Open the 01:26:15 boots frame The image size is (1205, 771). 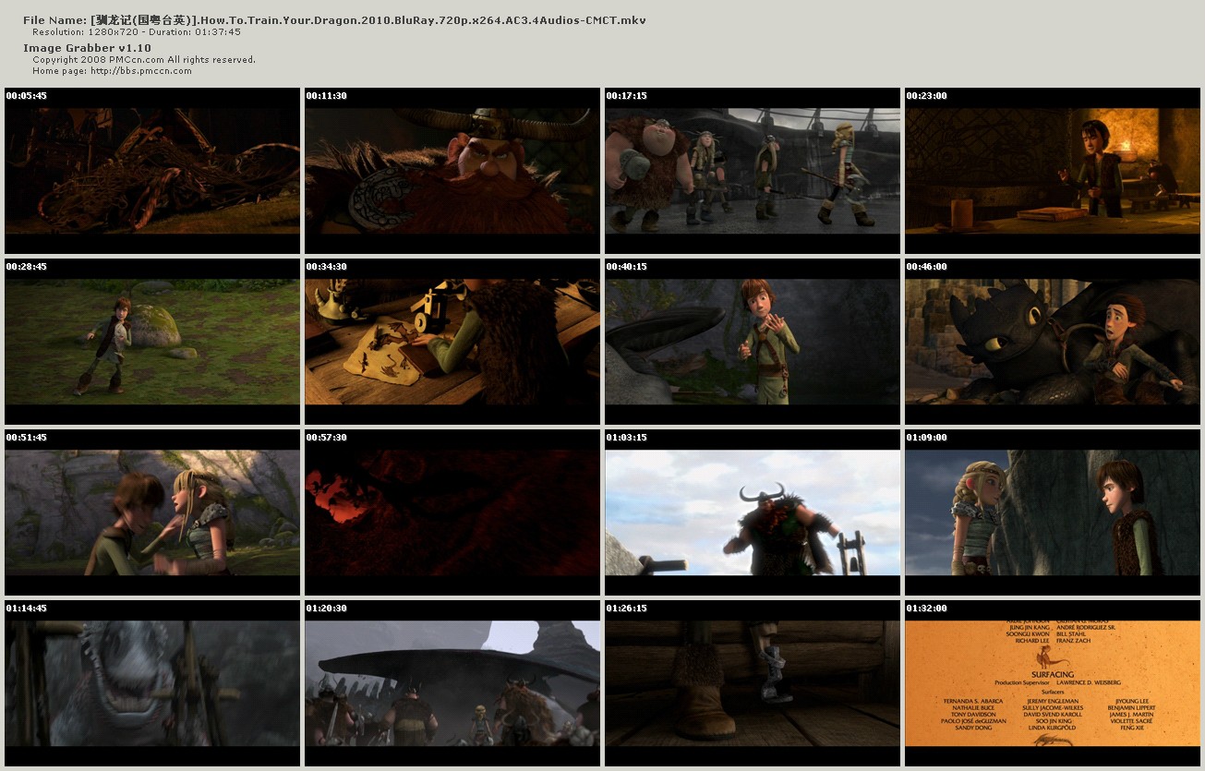click(753, 683)
